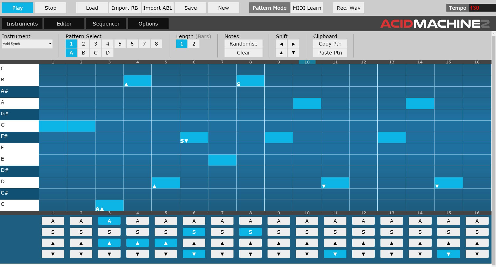496x267 pixels.
Task: Enable slide on step 2
Action: coord(81,232)
